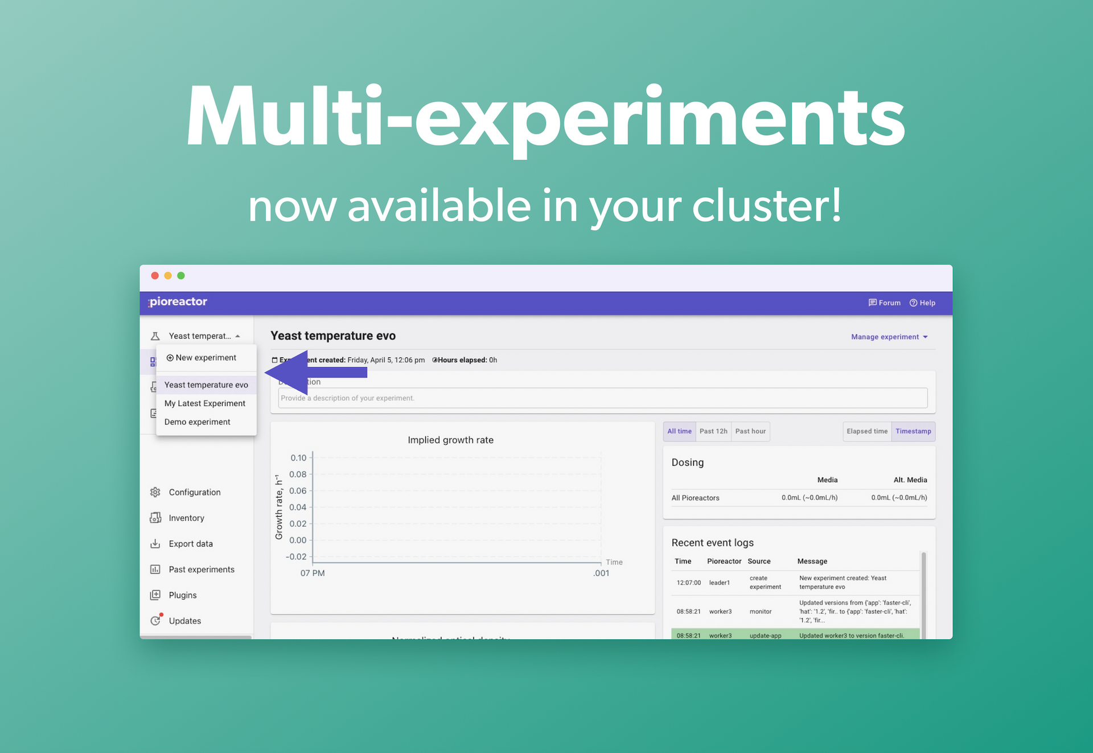Toggle x-axis to Elapsed time
Screen dimensions: 1093x753
pyautogui.click(x=866, y=431)
